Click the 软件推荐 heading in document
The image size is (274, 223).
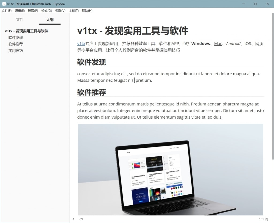tap(92, 92)
